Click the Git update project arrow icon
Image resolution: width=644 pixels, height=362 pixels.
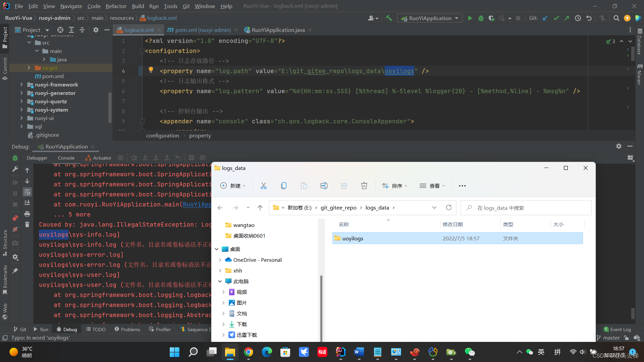click(x=545, y=18)
